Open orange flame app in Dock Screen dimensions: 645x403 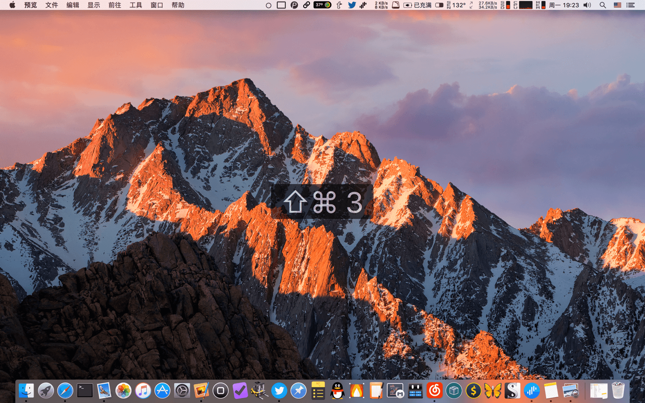(x=357, y=390)
